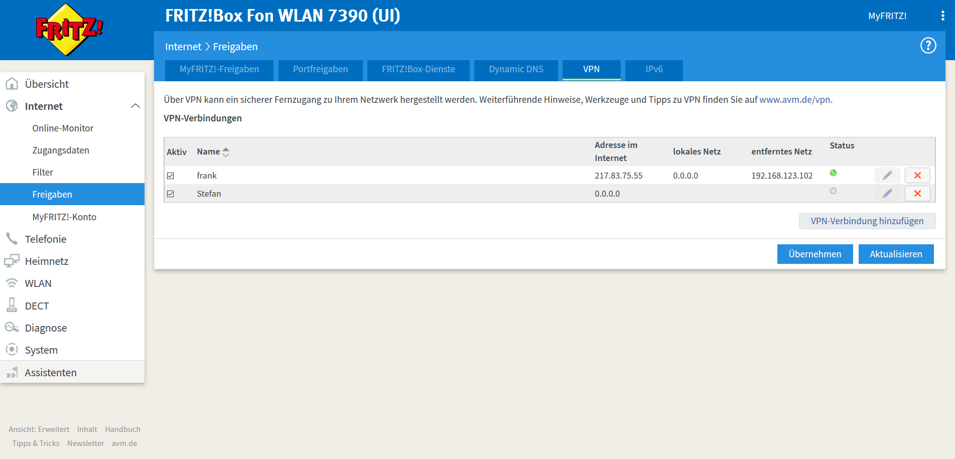This screenshot has width=955, height=459.
Task: Click the Internet globe icon
Action: (12, 106)
